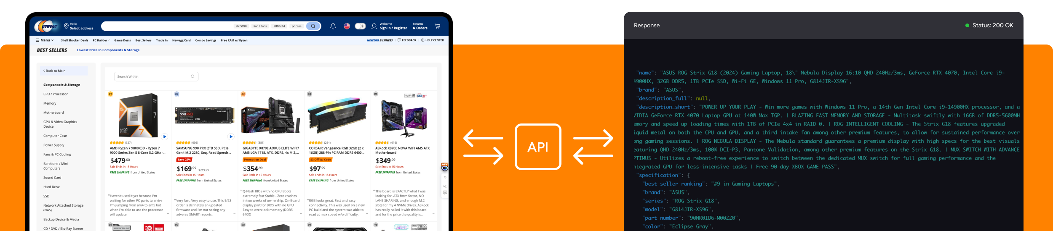Screen dimensions: 1053x231
Task: Select the '9800x3d' search suggestion
Action: click(279, 26)
